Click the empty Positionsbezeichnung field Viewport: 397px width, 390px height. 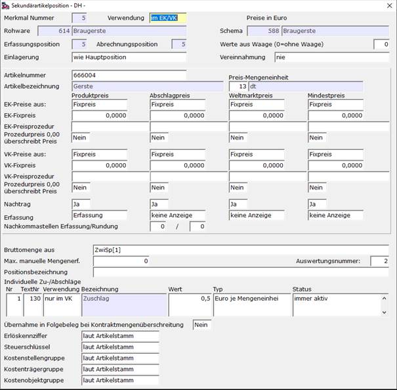[241, 272]
